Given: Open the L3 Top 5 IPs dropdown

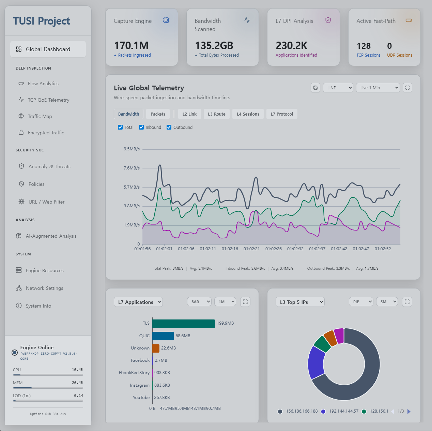Looking at the screenshot, I should (300, 302).
